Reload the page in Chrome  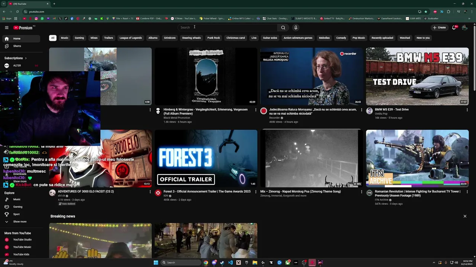[x=17, y=11]
